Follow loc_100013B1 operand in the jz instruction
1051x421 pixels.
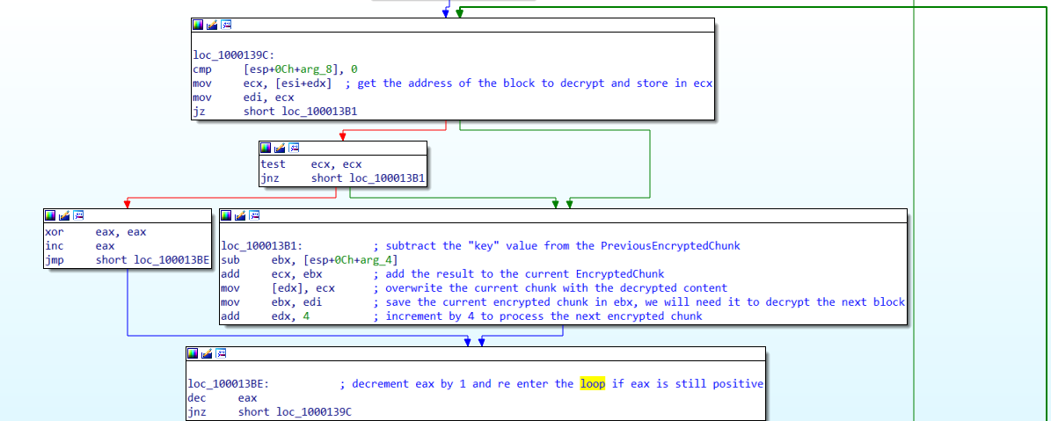[318, 112]
